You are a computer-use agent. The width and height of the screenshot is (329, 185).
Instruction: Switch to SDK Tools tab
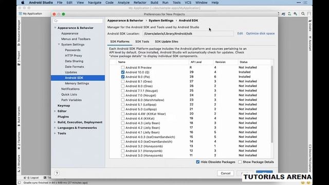pos(142,42)
